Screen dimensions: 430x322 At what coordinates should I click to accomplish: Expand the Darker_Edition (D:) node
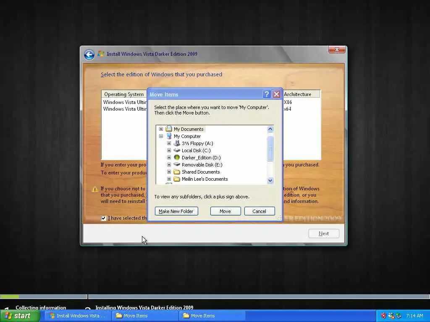point(169,158)
